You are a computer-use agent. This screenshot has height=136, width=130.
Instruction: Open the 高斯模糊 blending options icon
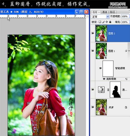[126, 79]
